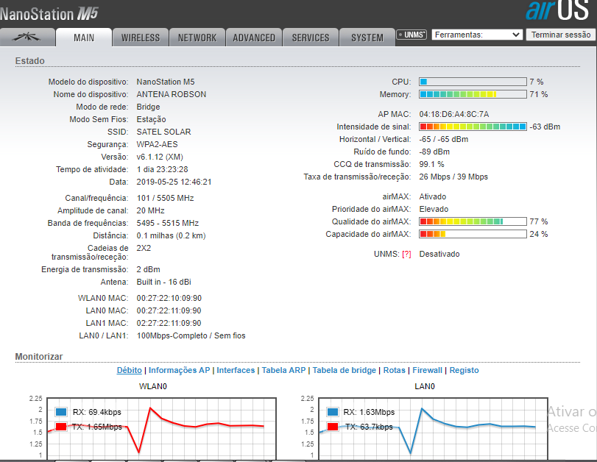Select the SSID value SATEL SOLAR
597x462 pixels.
[163, 132]
